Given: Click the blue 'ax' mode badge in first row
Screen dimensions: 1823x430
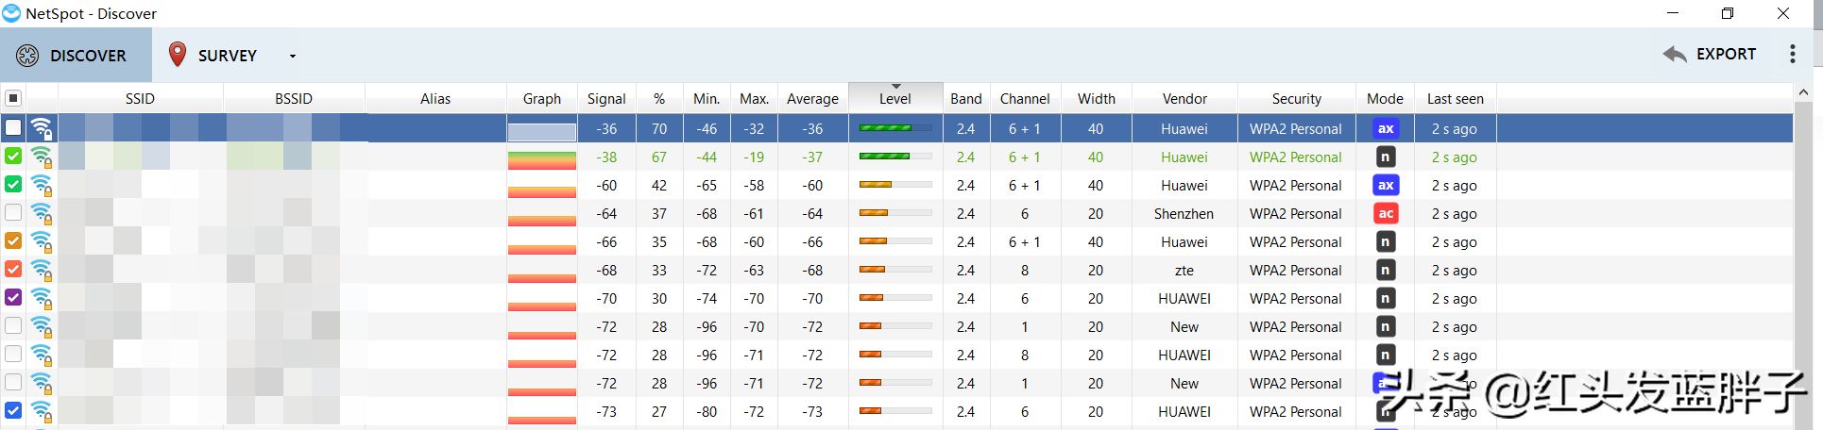Looking at the screenshot, I should click(1385, 129).
